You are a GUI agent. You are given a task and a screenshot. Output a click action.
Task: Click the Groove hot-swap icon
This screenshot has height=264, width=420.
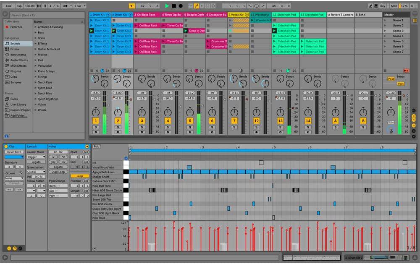pyautogui.click(x=21, y=173)
